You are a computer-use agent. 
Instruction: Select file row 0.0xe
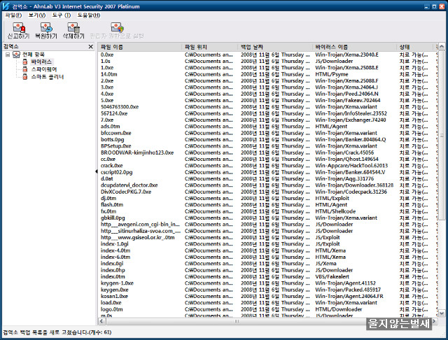click(267, 55)
